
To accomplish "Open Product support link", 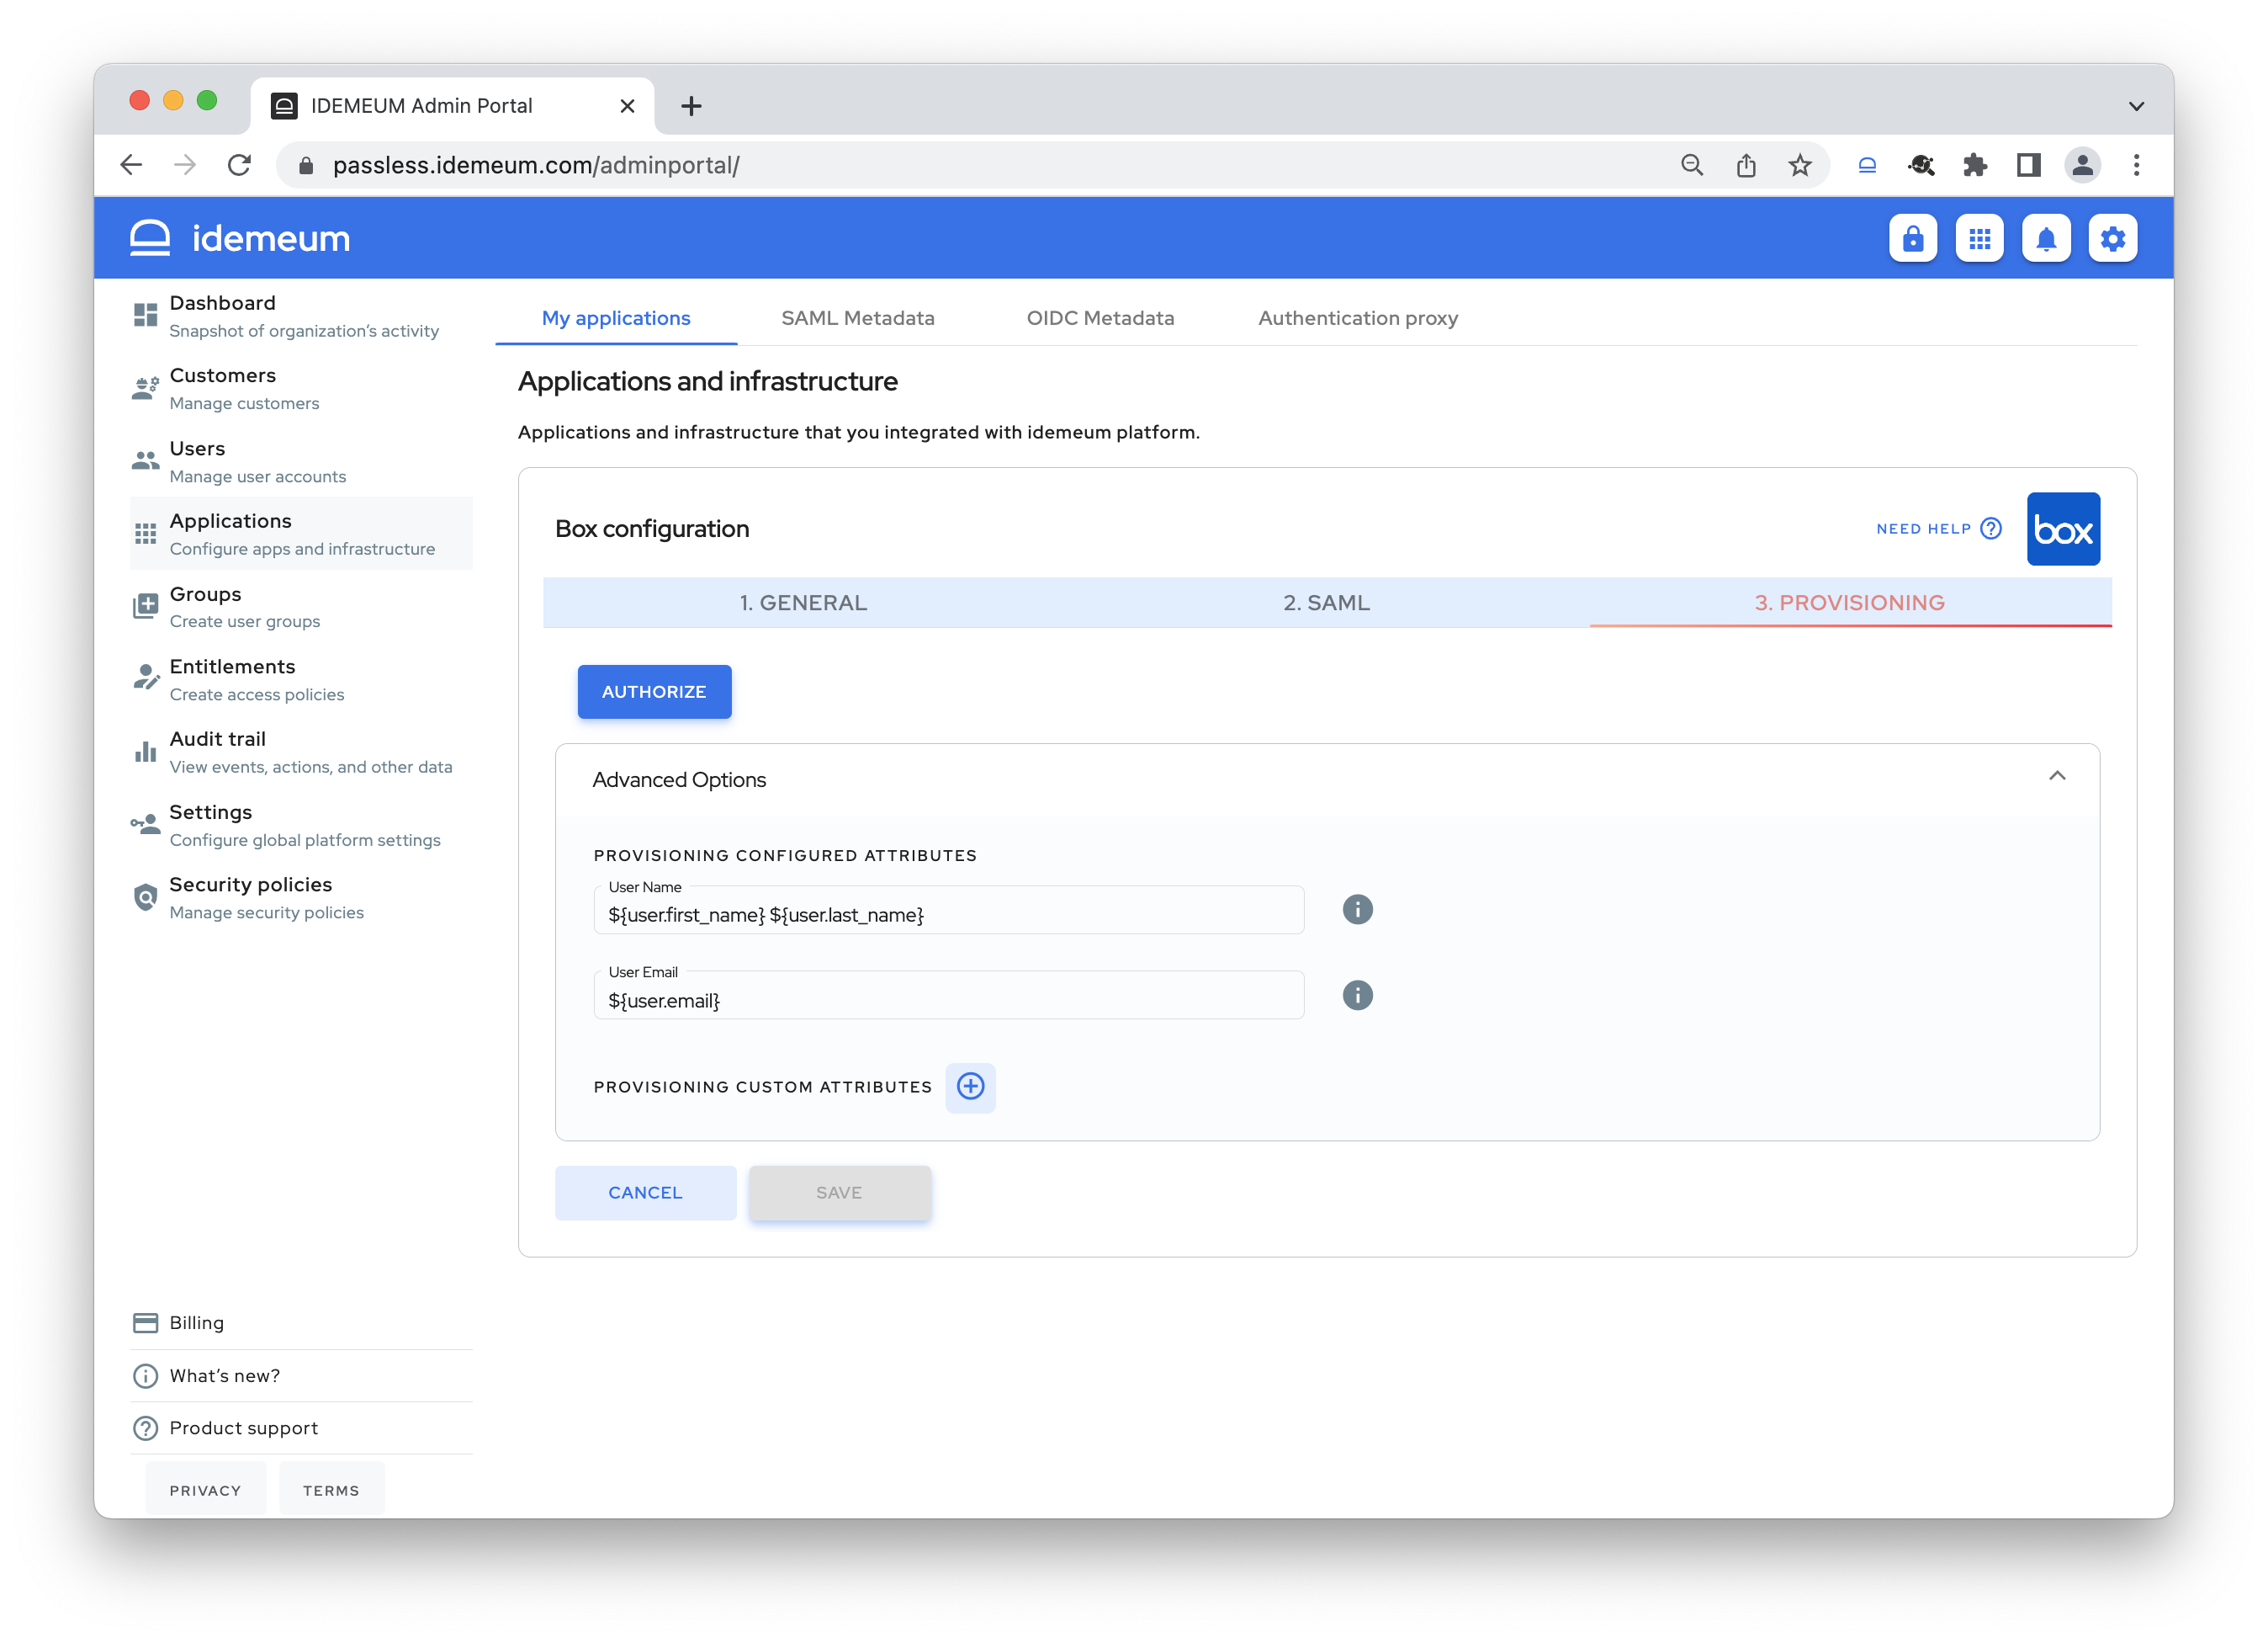I will (x=301, y=1428).
